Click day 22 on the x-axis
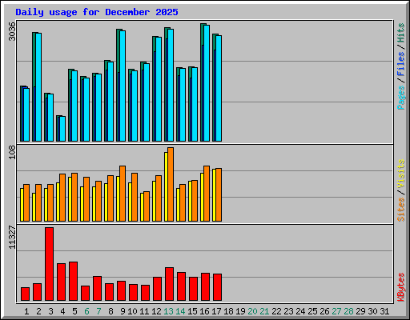 click(276, 311)
